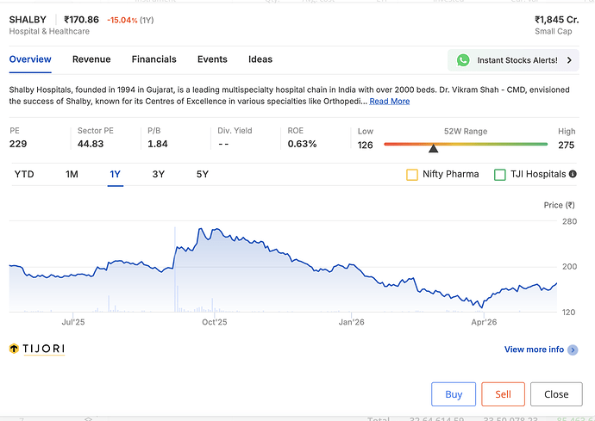
Task: Click the Sector PE value 44.83
Action: (x=91, y=144)
